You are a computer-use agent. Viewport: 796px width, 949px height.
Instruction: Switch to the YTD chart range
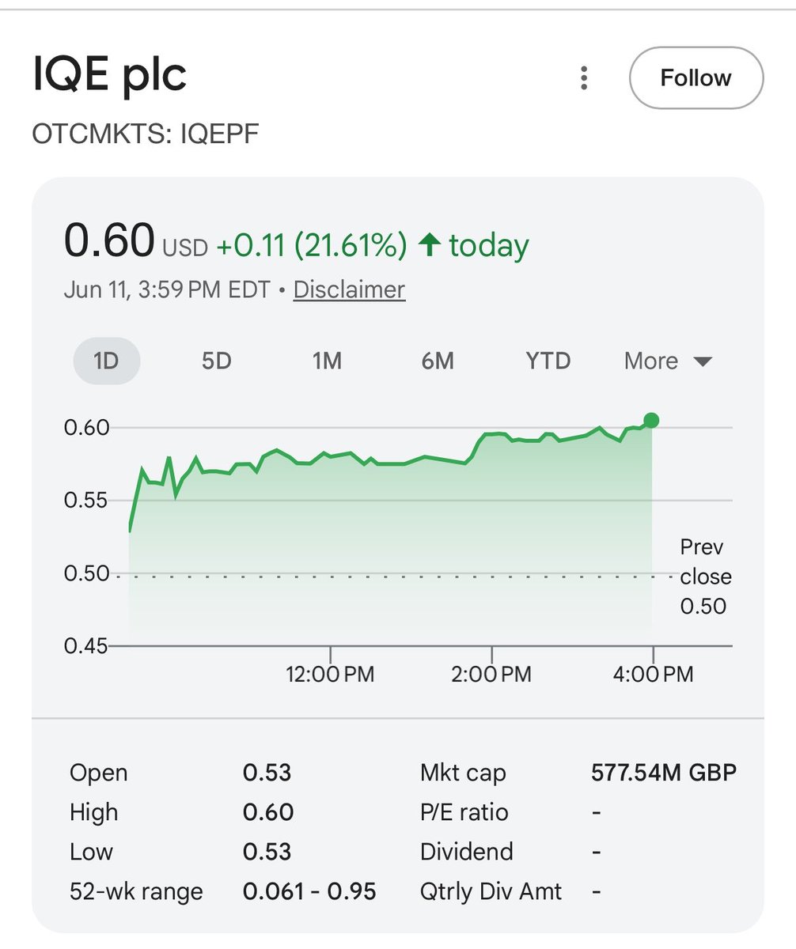click(x=548, y=361)
